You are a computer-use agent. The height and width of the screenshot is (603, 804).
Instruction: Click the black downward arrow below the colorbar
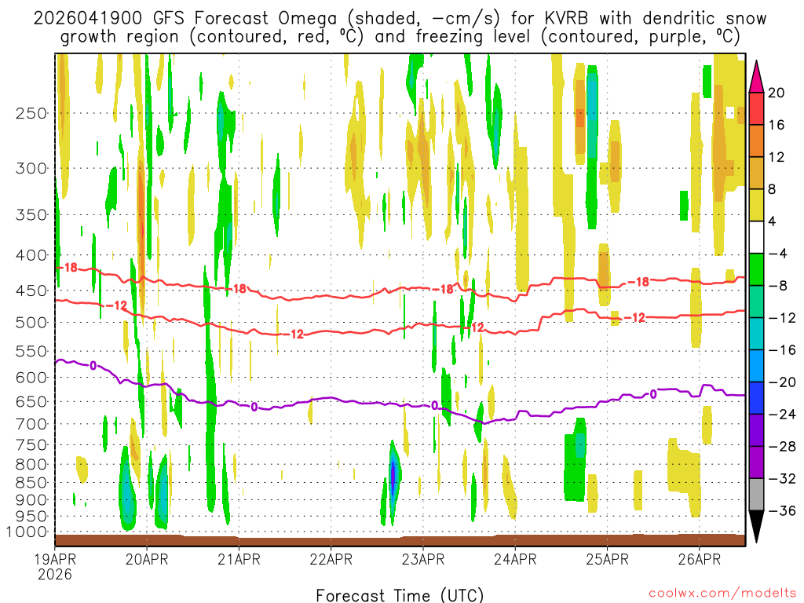coord(756,527)
